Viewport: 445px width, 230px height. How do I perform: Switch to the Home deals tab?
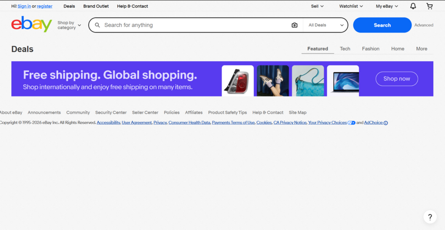(398, 49)
